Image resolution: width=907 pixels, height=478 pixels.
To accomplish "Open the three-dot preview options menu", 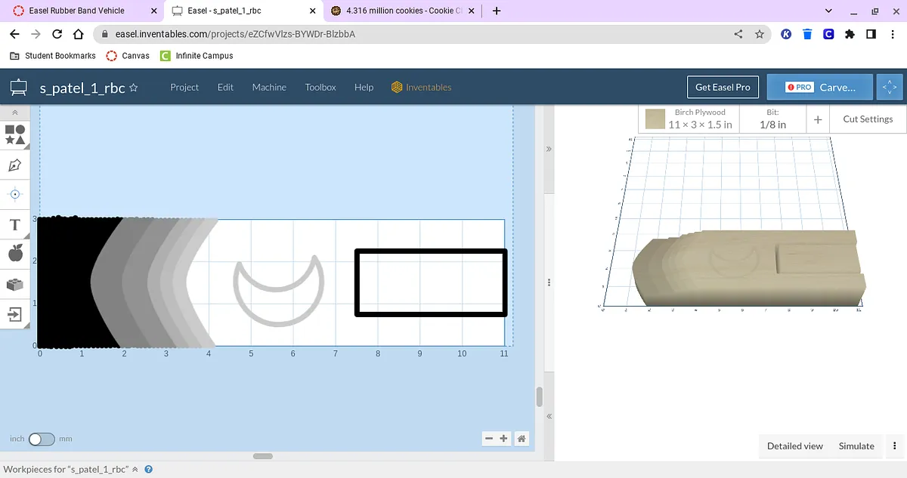I will coord(895,446).
